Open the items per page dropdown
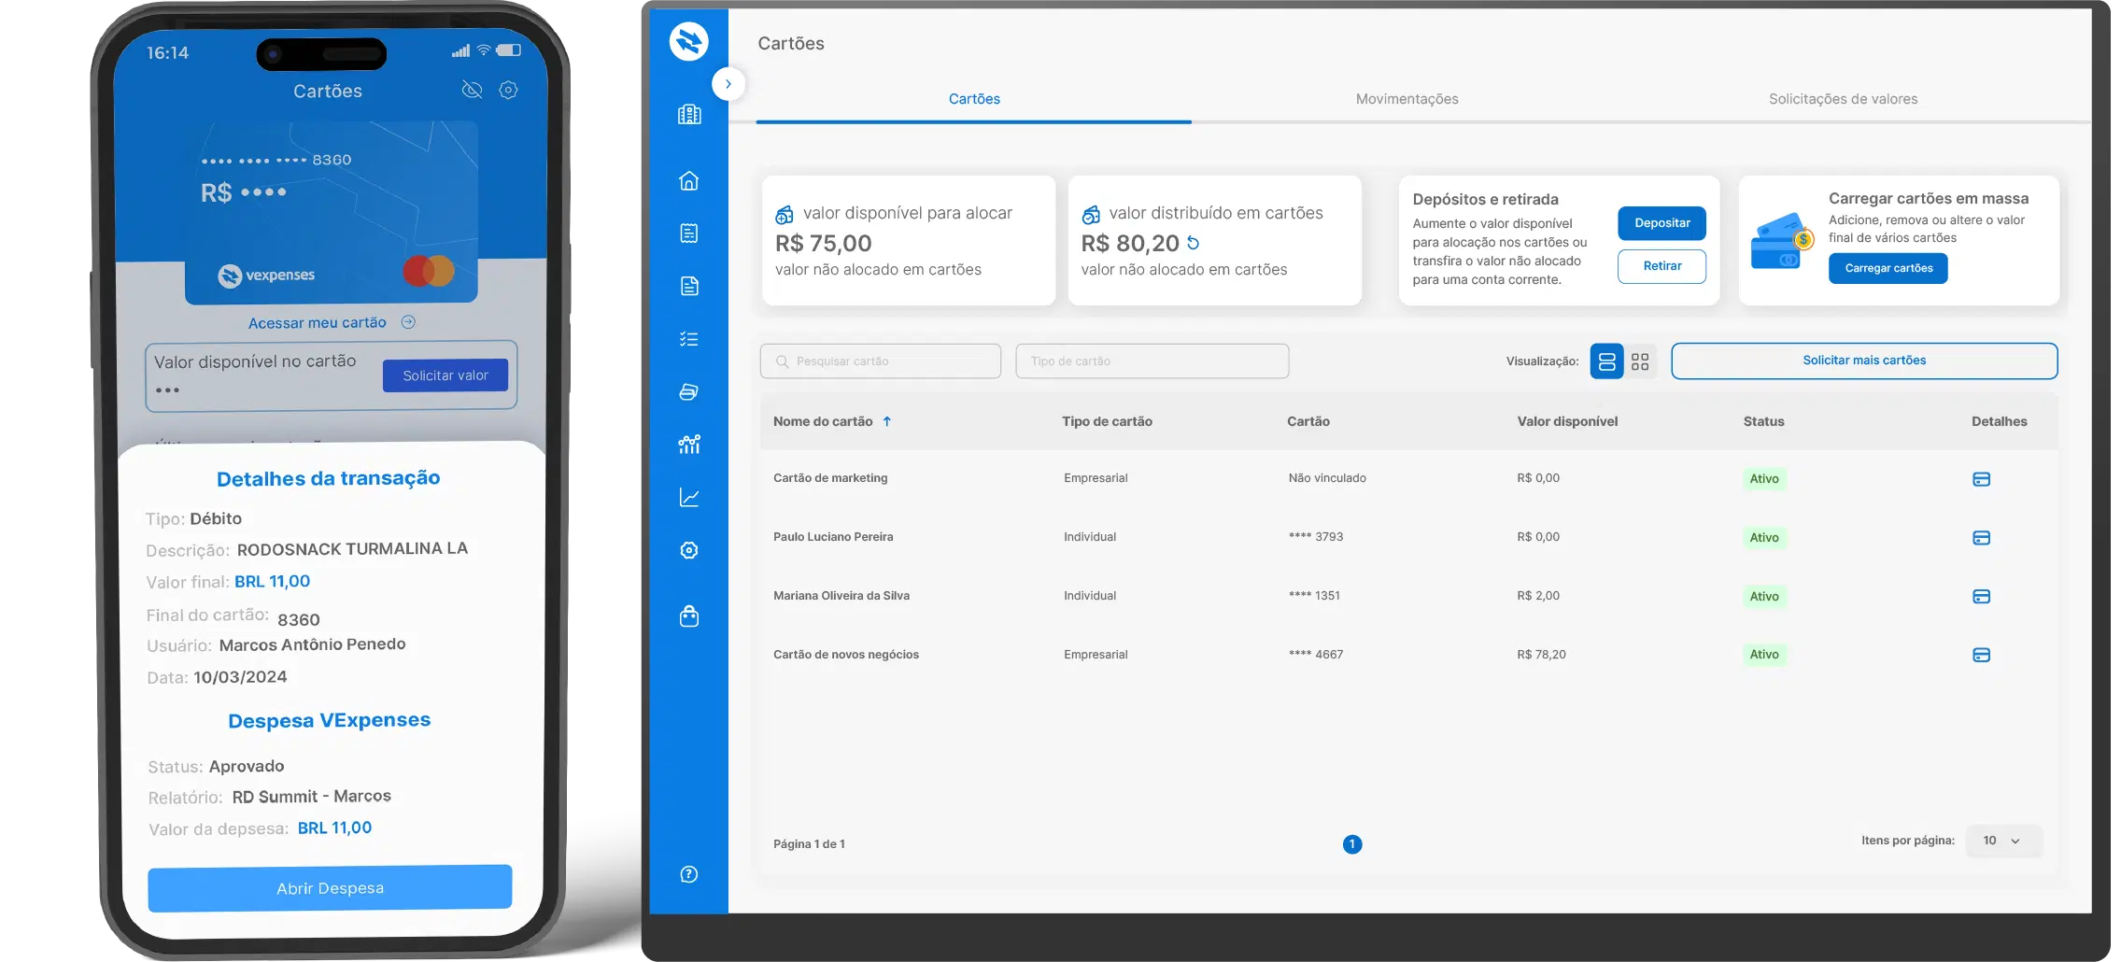 [2003, 841]
